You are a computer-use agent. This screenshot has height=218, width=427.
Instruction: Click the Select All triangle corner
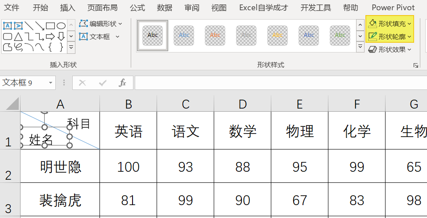tap(12, 103)
